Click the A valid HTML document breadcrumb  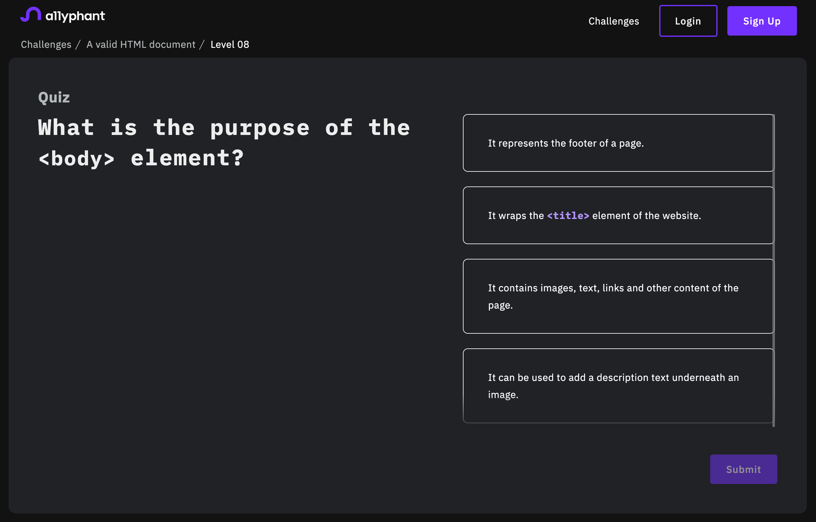click(141, 44)
